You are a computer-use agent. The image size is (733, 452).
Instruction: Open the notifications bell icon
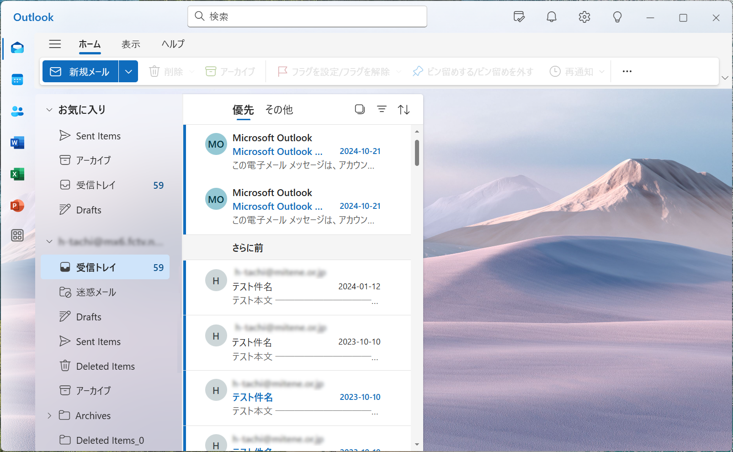[552, 17]
